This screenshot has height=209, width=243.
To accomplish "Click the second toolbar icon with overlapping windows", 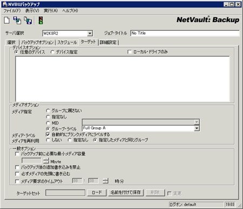I will click(17, 20).
